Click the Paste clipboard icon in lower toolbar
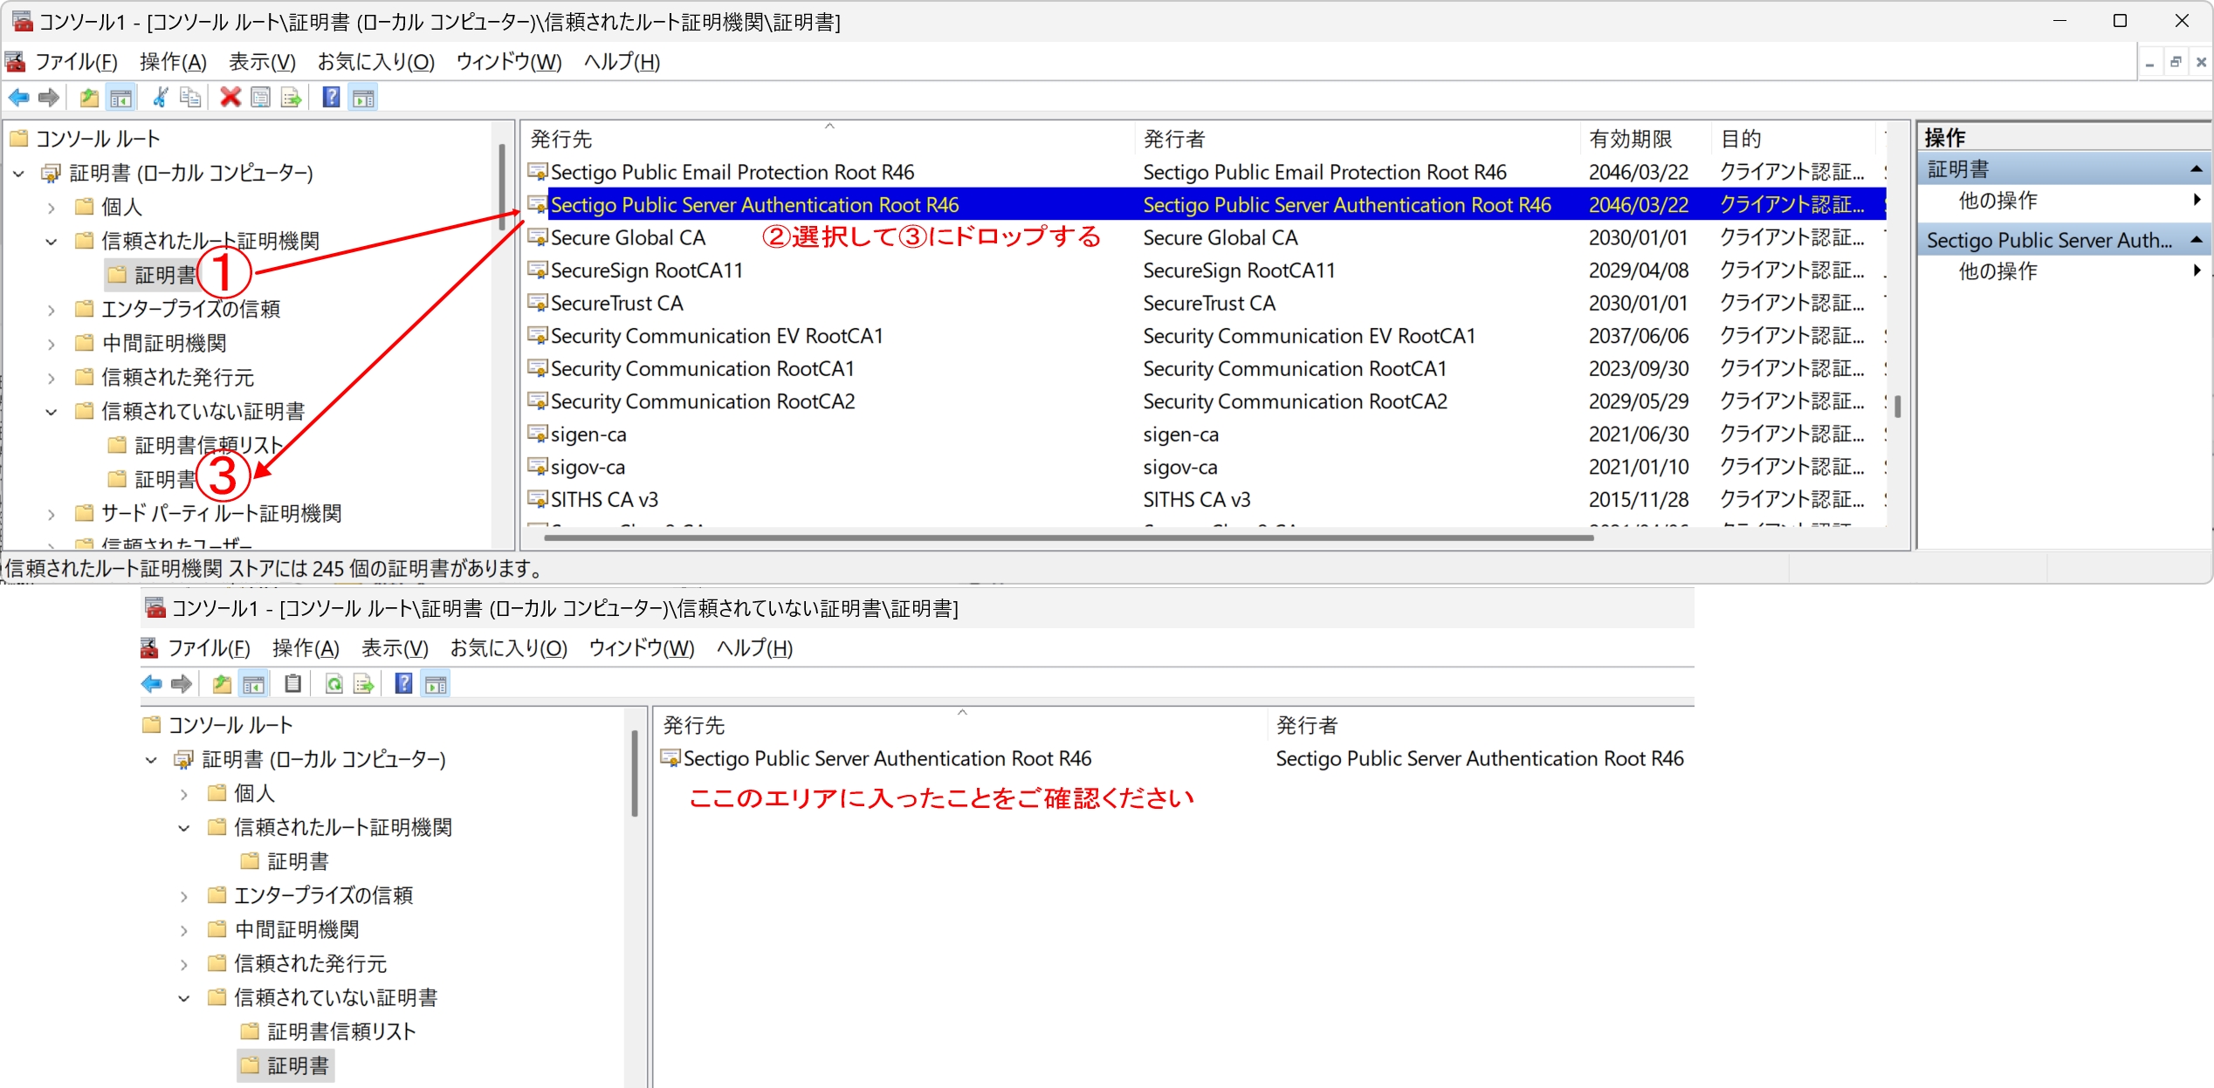 (293, 684)
